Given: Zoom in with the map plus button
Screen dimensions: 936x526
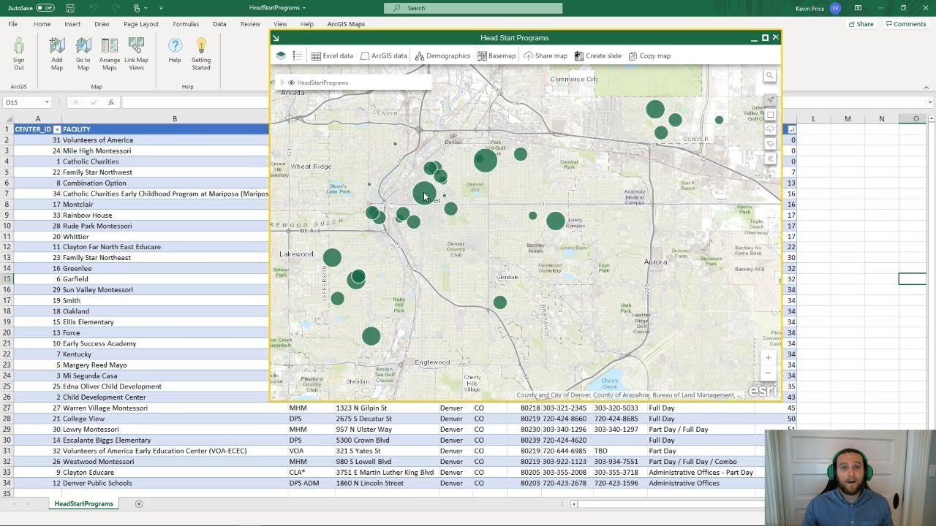Looking at the screenshot, I should (x=768, y=357).
